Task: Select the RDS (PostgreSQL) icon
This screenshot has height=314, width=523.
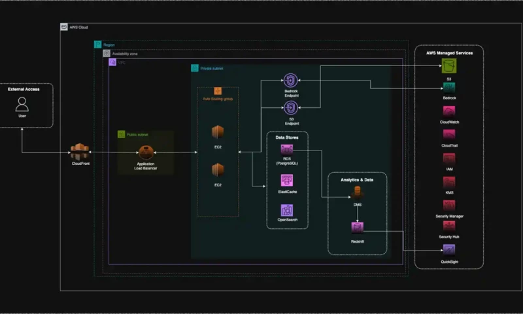Action: pos(287,150)
